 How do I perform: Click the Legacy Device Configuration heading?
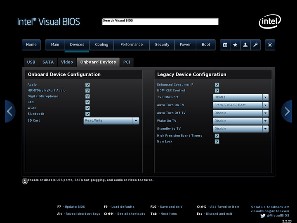pyautogui.click(x=192, y=74)
